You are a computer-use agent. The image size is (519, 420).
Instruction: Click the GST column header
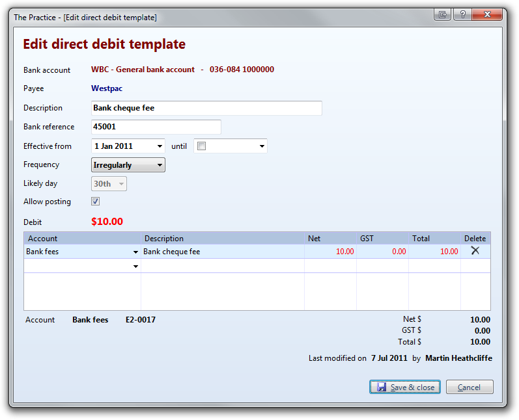[x=382, y=238]
